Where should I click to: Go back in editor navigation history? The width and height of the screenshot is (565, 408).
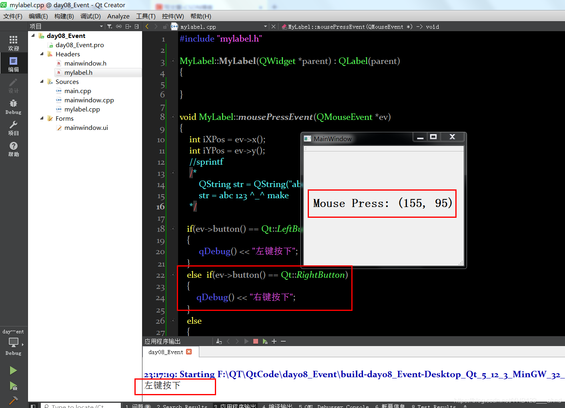tap(147, 26)
